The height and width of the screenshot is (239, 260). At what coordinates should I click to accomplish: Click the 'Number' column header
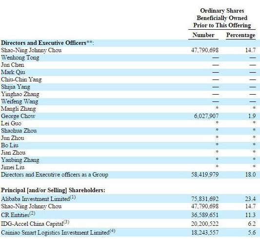coord(203,35)
